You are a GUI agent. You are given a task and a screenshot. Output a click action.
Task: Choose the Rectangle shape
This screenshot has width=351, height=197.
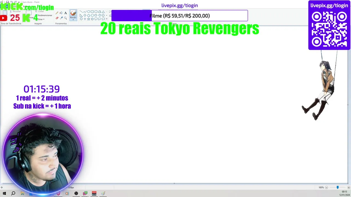coord(92,11)
